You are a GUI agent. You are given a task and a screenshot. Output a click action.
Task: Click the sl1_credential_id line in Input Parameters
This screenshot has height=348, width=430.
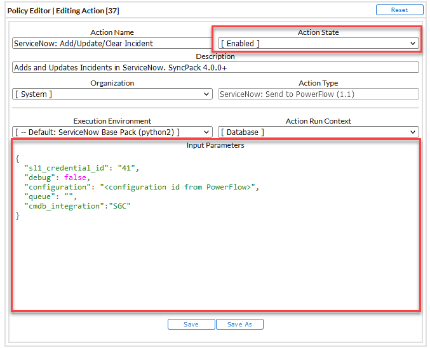coord(82,168)
